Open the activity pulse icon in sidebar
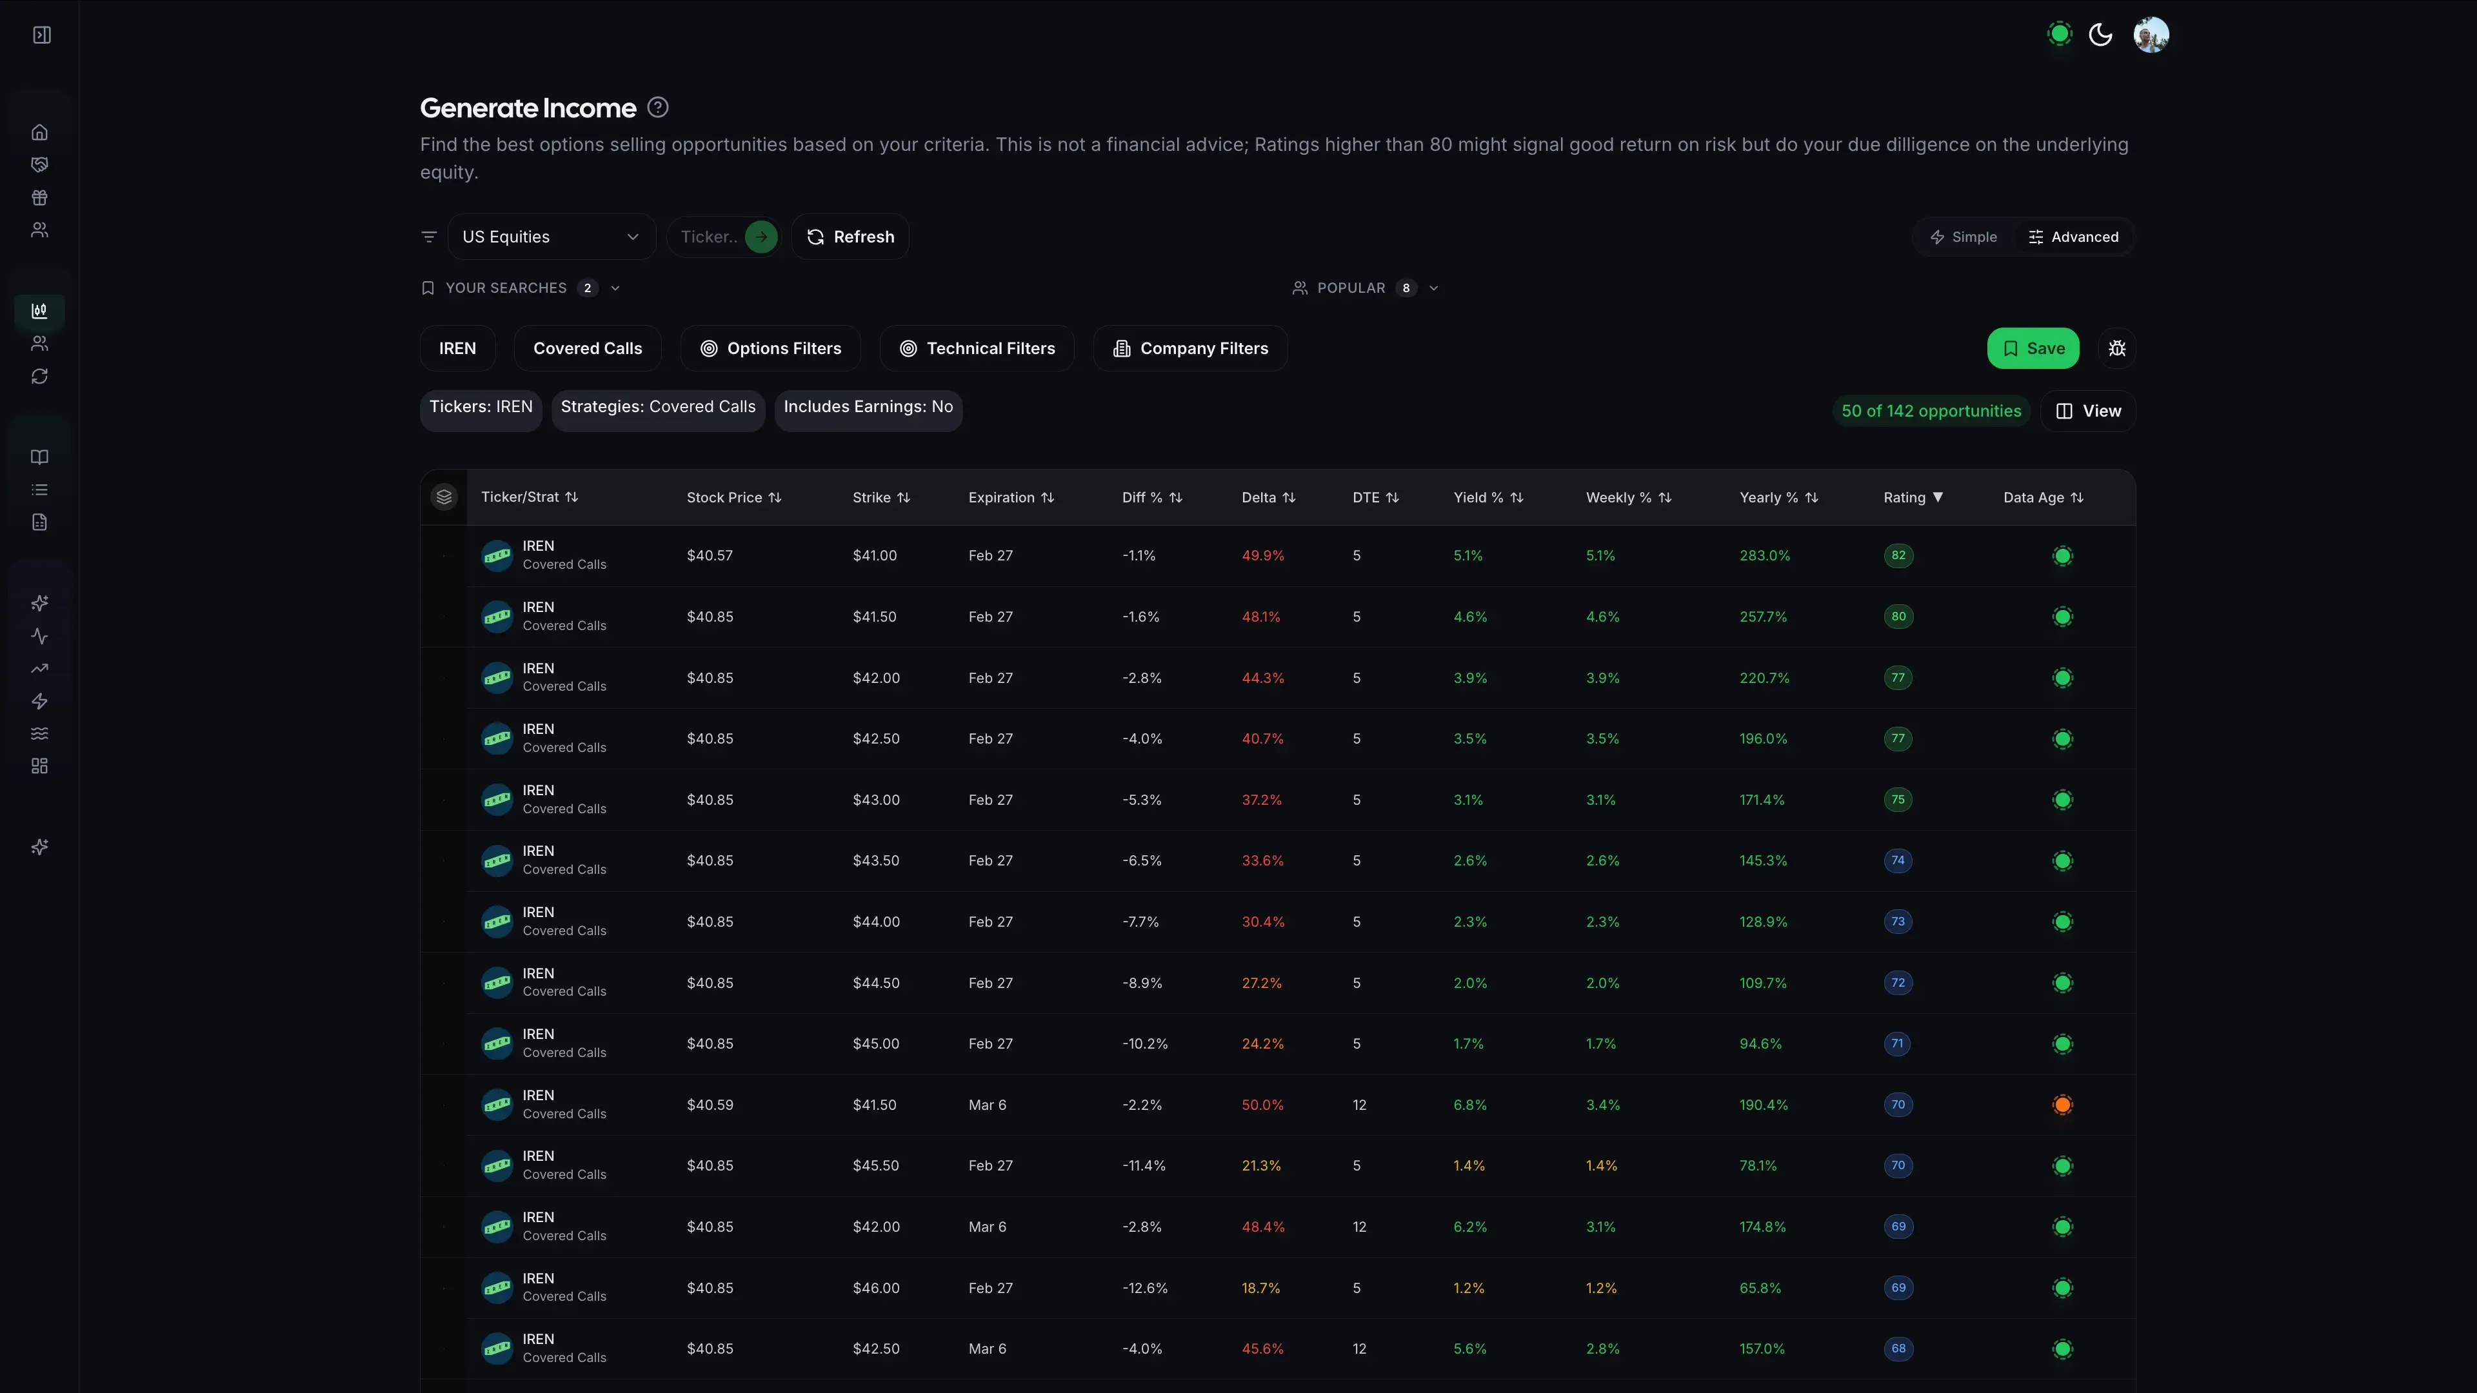2477x1393 pixels. point(39,637)
